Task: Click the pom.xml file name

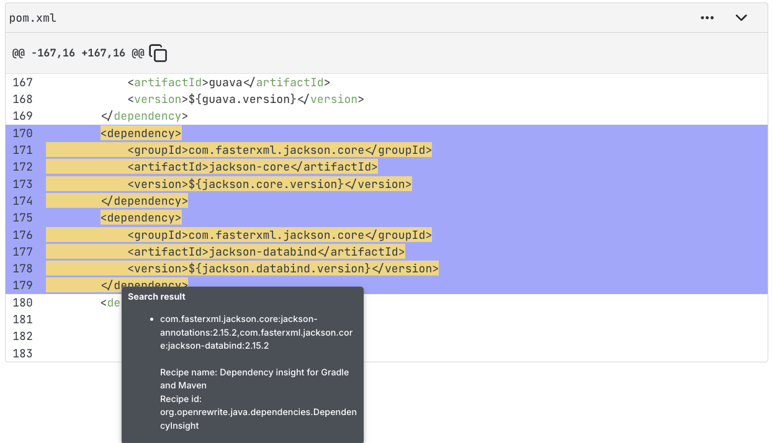Action: coord(33,18)
